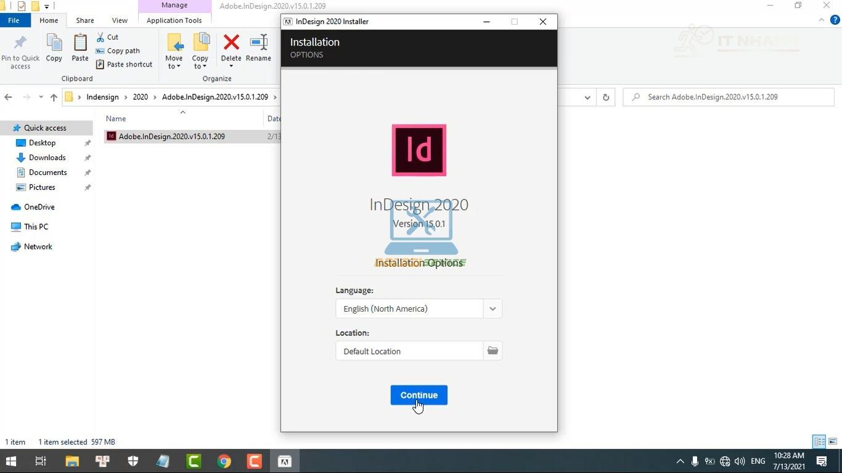Switch to the View tab
842x473 pixels.
click(x=120, y=20)
